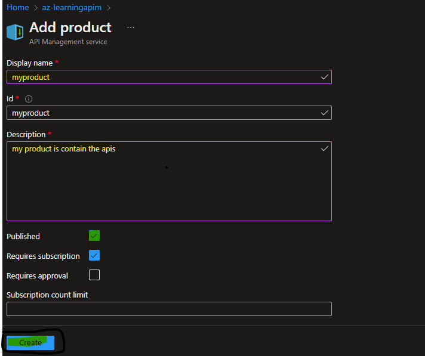This screenshot has height=356, width=425.
Task: Go to Home breadcrumb link
Action: (17, 8)
